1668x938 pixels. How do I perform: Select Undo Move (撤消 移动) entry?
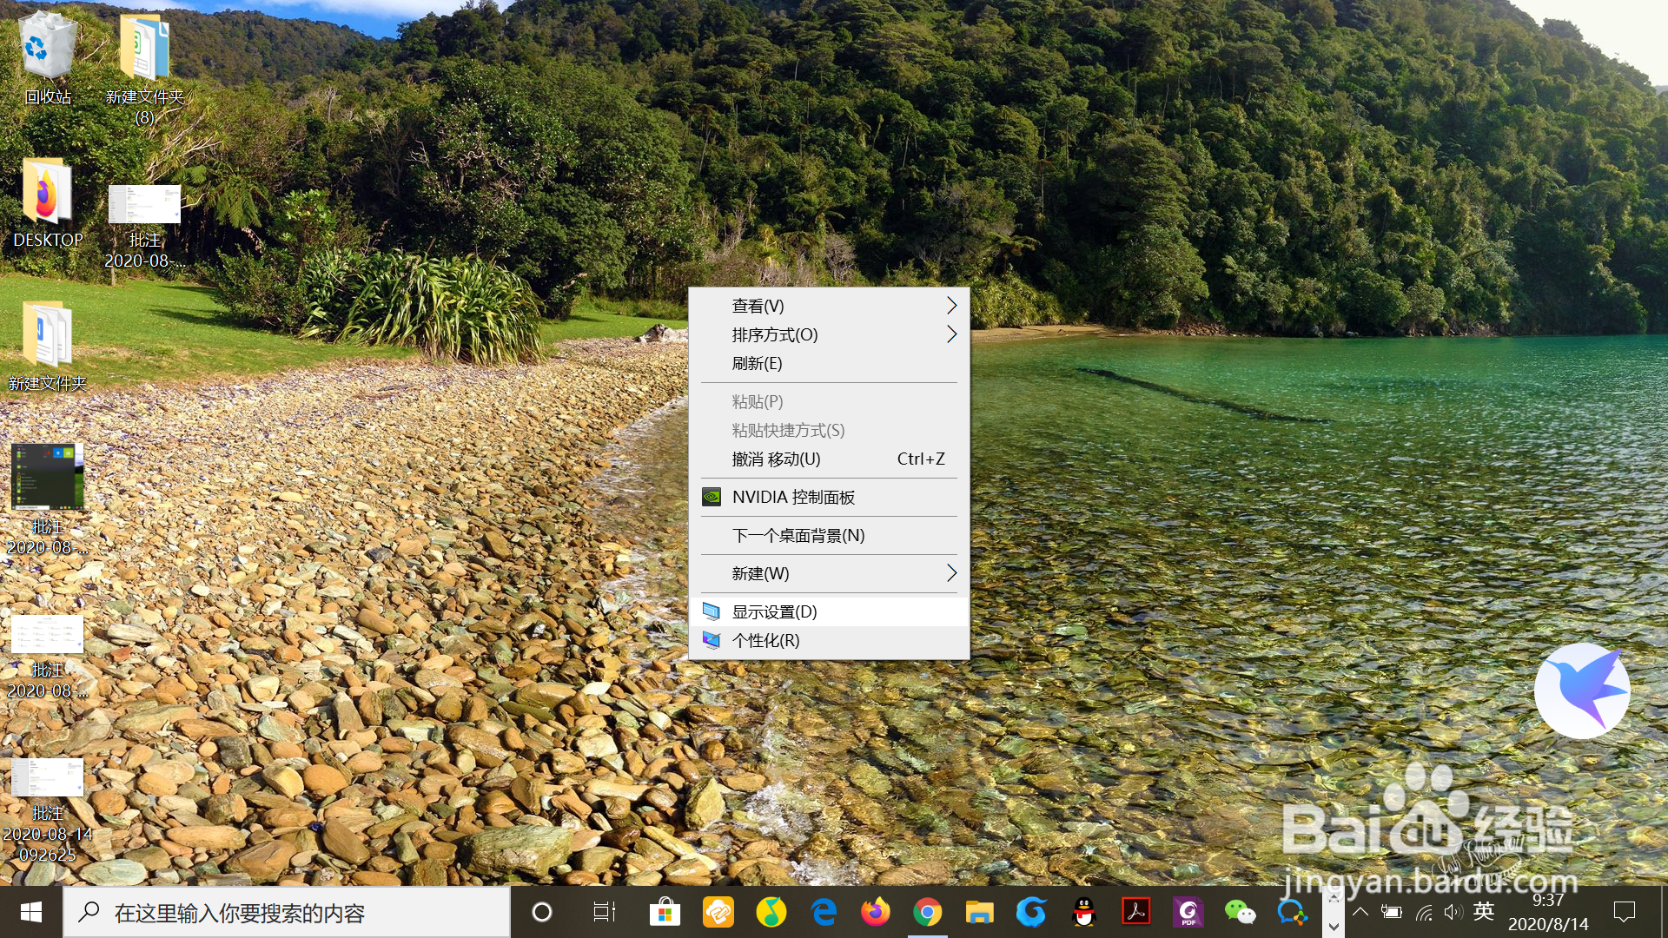(776, 459)
